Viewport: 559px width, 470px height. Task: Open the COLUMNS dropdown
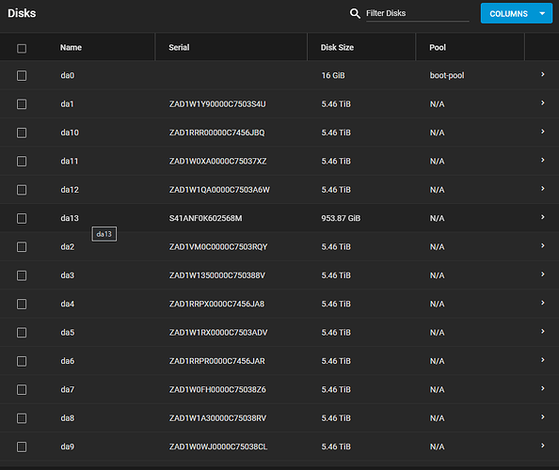click(517, 13)
